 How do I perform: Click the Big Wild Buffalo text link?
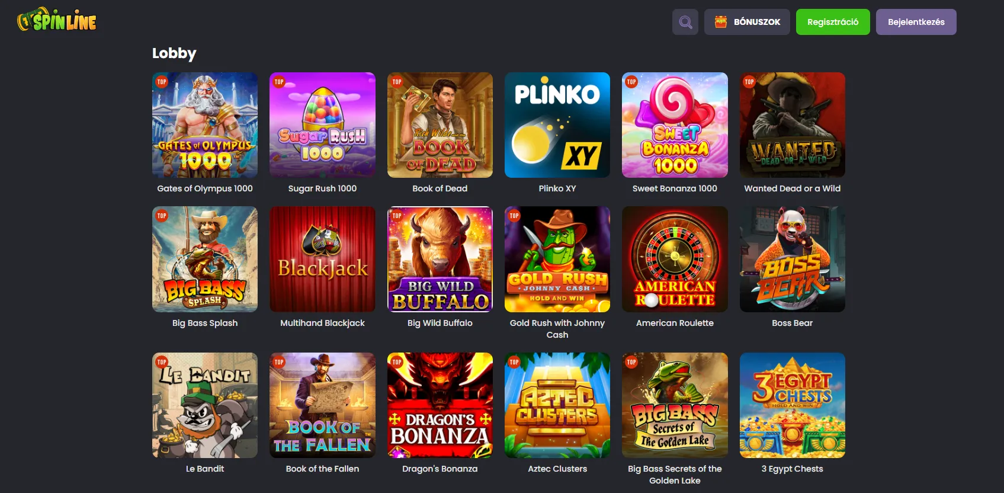pyautogui.click(x=440, y=323)
